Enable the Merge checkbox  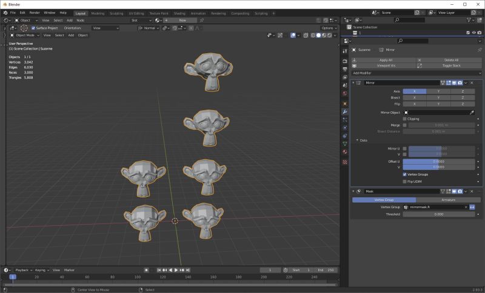[404, 125]
